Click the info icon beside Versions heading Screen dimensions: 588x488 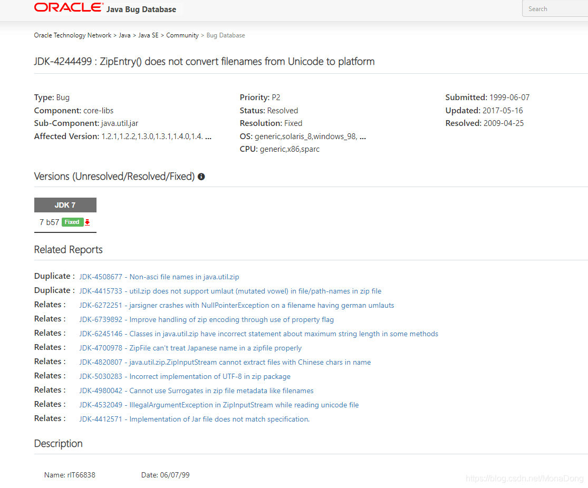[x=201, y=177]
